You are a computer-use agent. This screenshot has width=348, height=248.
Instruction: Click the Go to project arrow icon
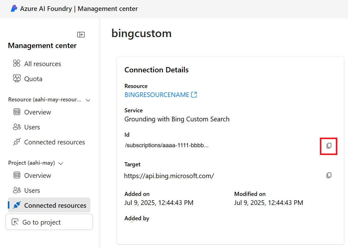click(15, 222)
